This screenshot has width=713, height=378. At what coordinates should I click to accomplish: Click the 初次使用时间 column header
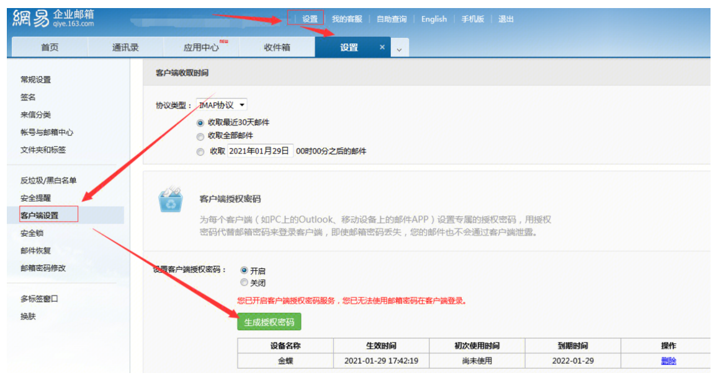(477, 346)
